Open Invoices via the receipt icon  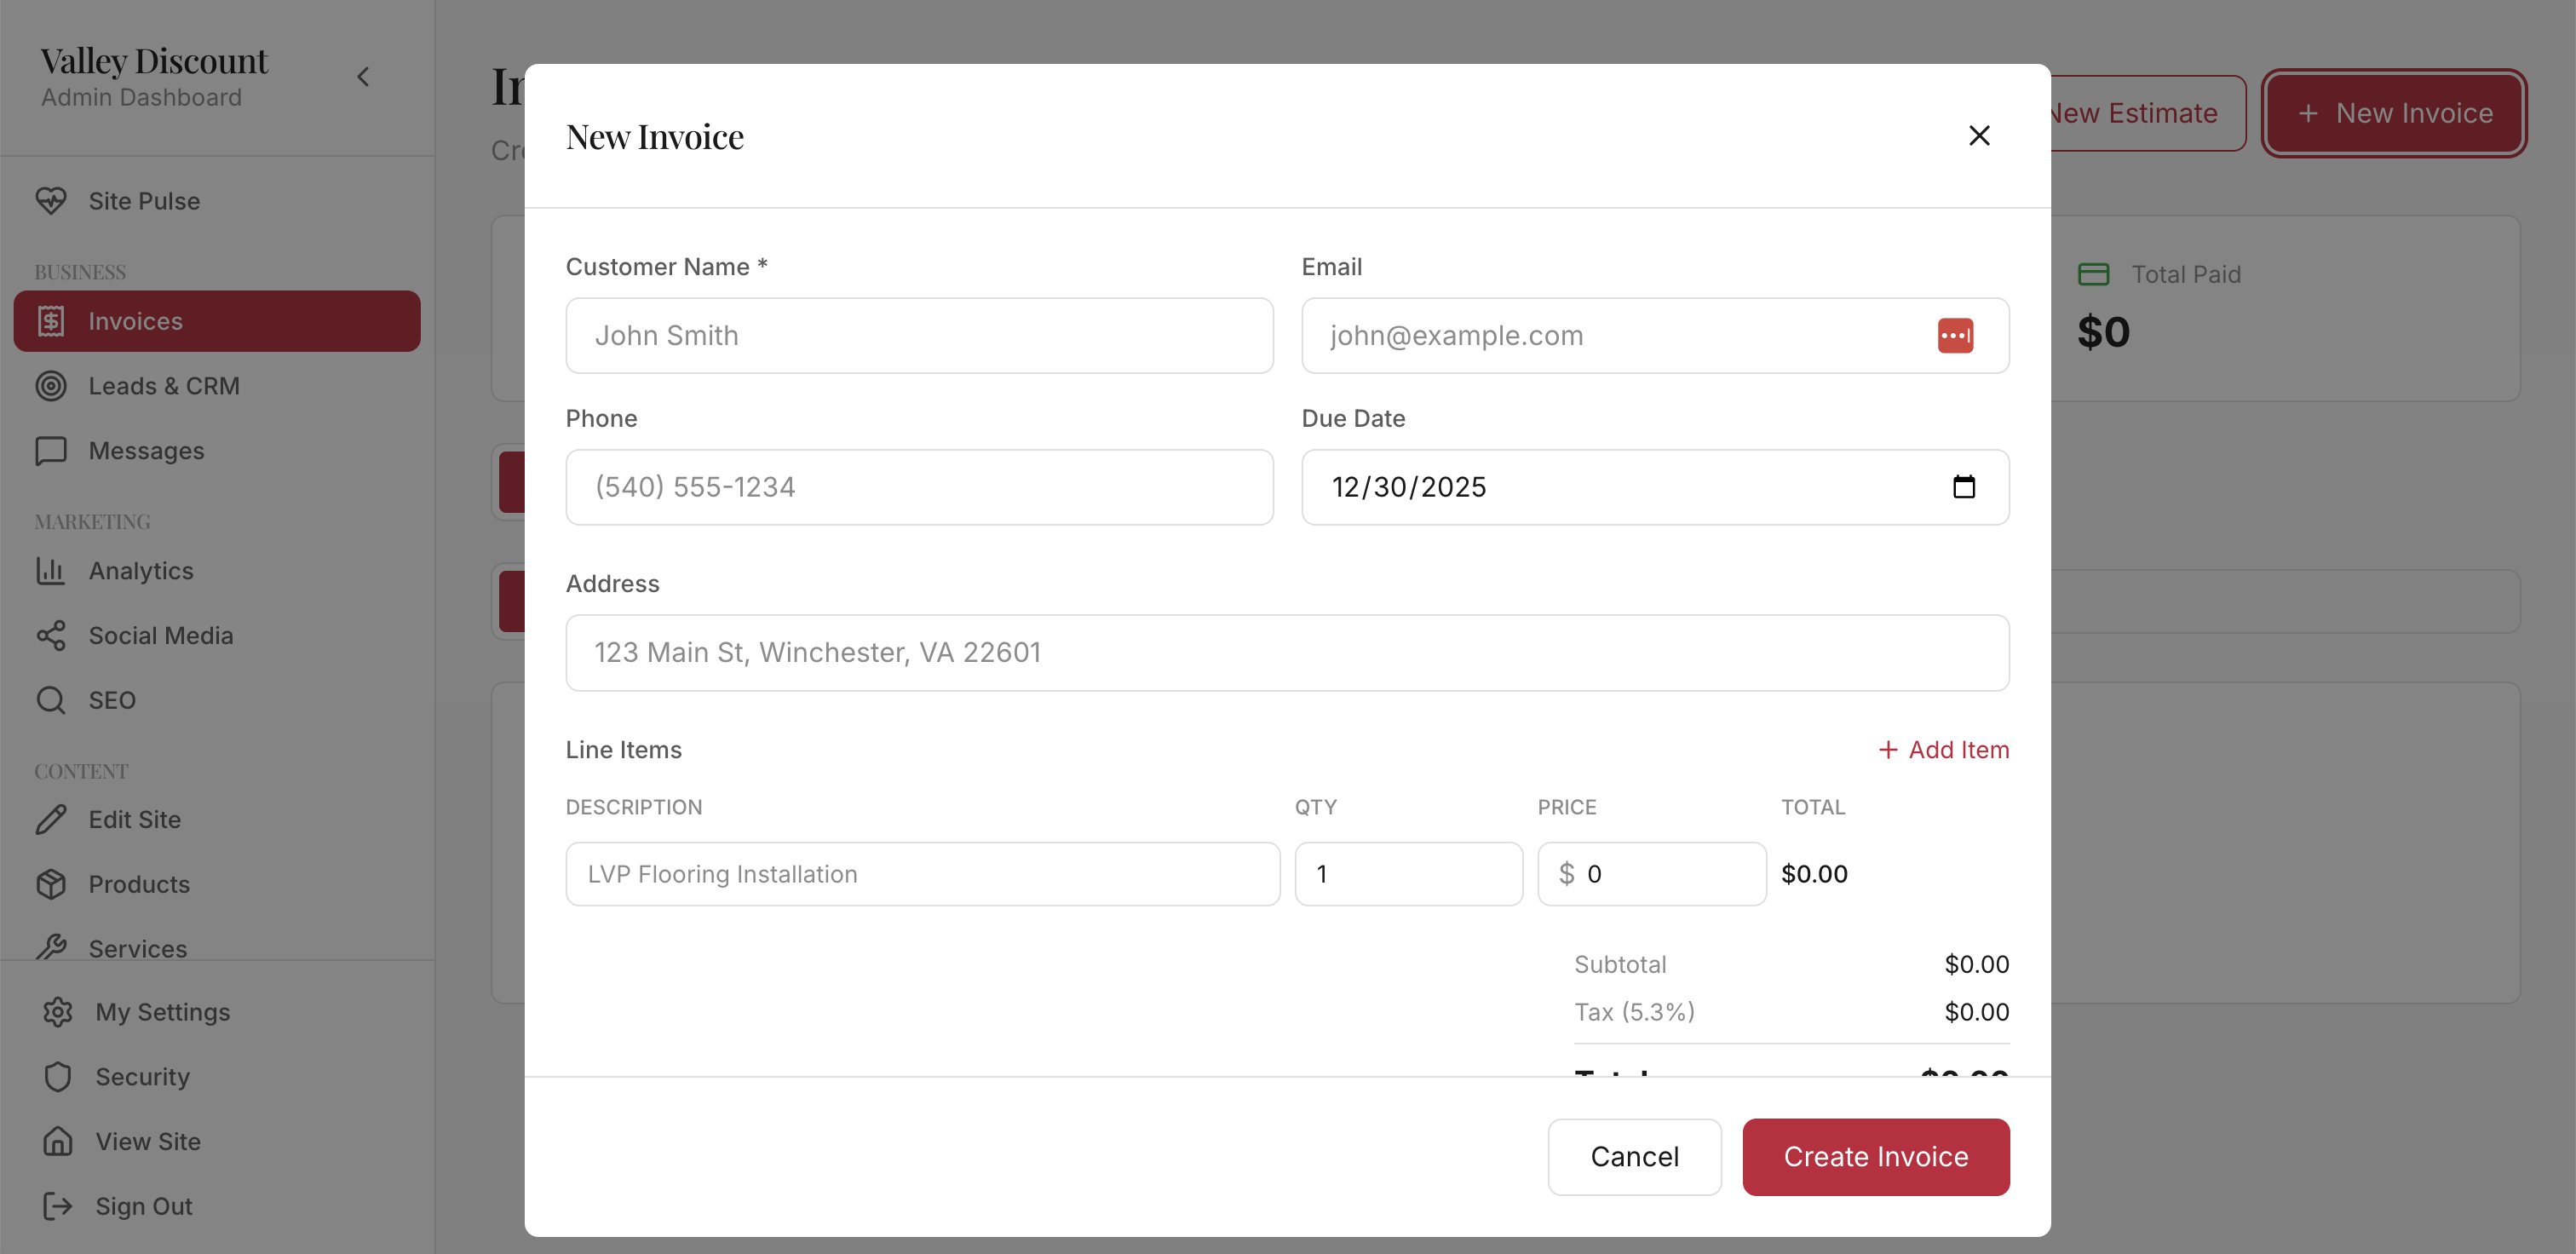coord(52,321)
